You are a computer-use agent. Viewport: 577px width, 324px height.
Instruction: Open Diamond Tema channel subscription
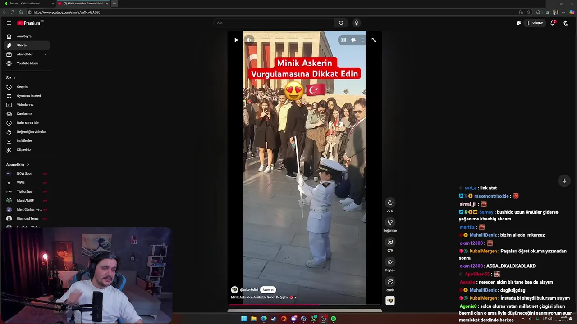(x=26, y=219)
